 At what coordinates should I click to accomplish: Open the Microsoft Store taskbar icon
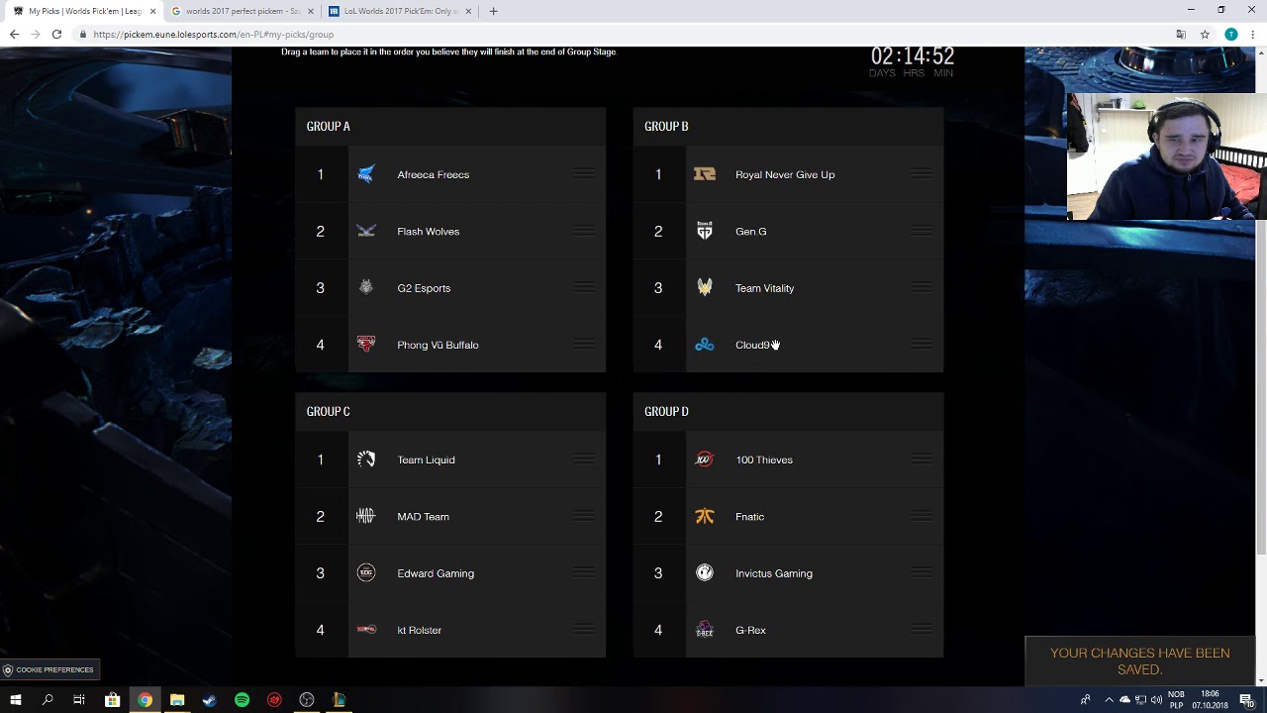(112, 700)
